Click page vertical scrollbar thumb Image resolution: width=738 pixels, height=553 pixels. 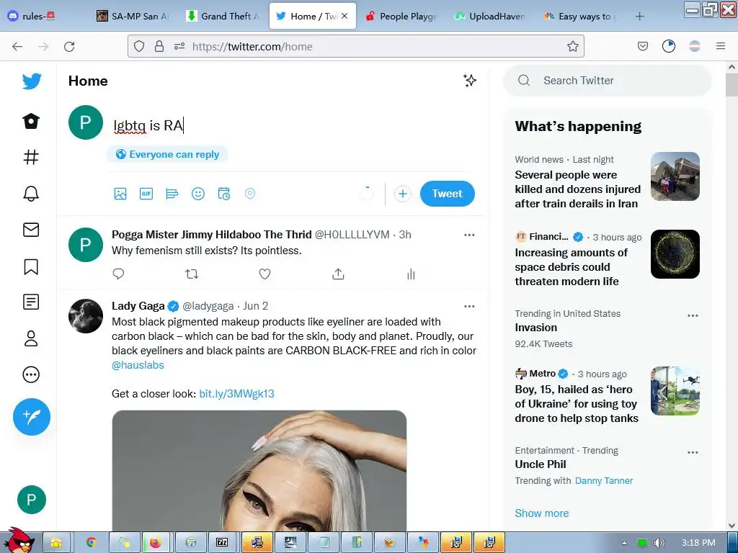[x=732, y=85]
